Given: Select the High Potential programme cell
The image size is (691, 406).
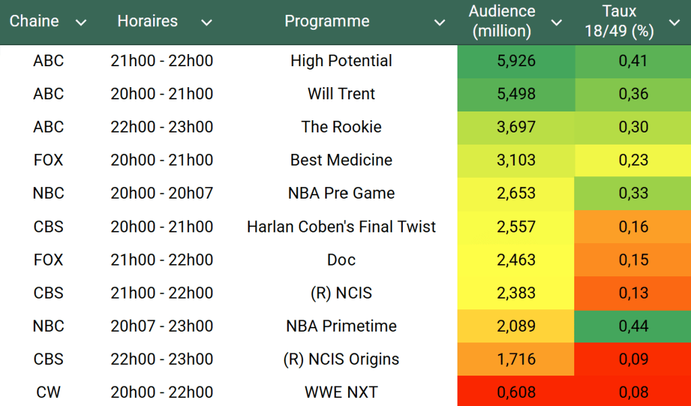Looking at the screenshot, I should (341, 61).
